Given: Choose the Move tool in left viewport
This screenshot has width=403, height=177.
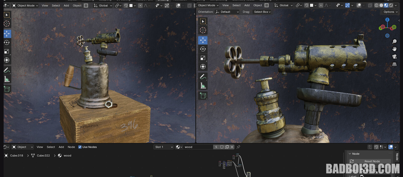Looking at the screenshot, I should click(7, 34).
